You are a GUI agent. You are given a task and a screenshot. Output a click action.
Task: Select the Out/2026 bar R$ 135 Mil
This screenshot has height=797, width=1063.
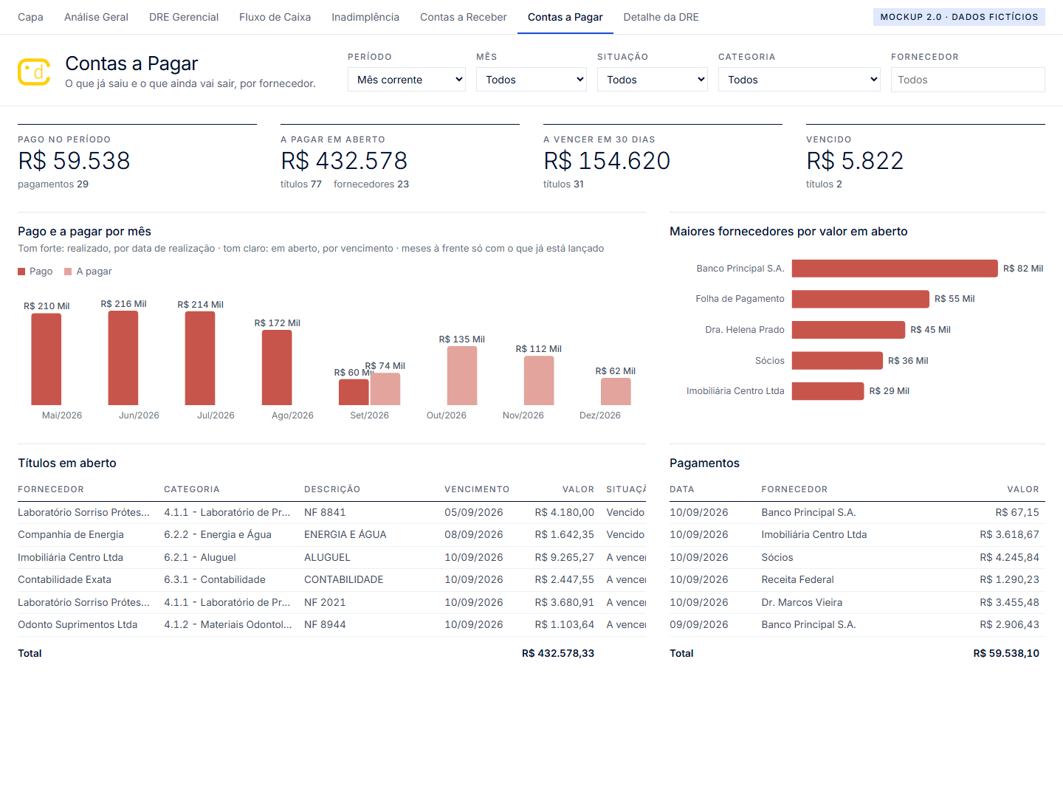462,376
